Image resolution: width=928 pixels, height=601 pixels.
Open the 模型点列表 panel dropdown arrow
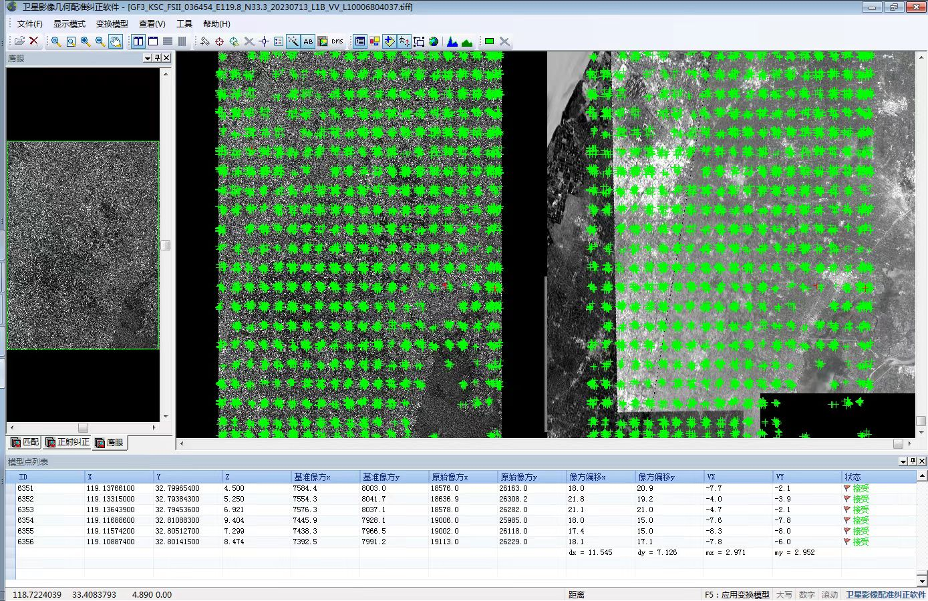pos(903,461)
